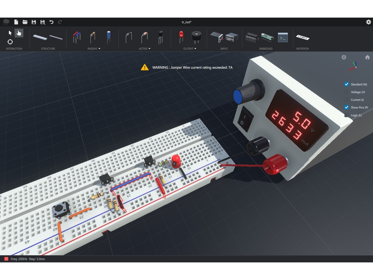373x280 pixels.
Task: Pick the capacitor component
Action: [109, 37]
